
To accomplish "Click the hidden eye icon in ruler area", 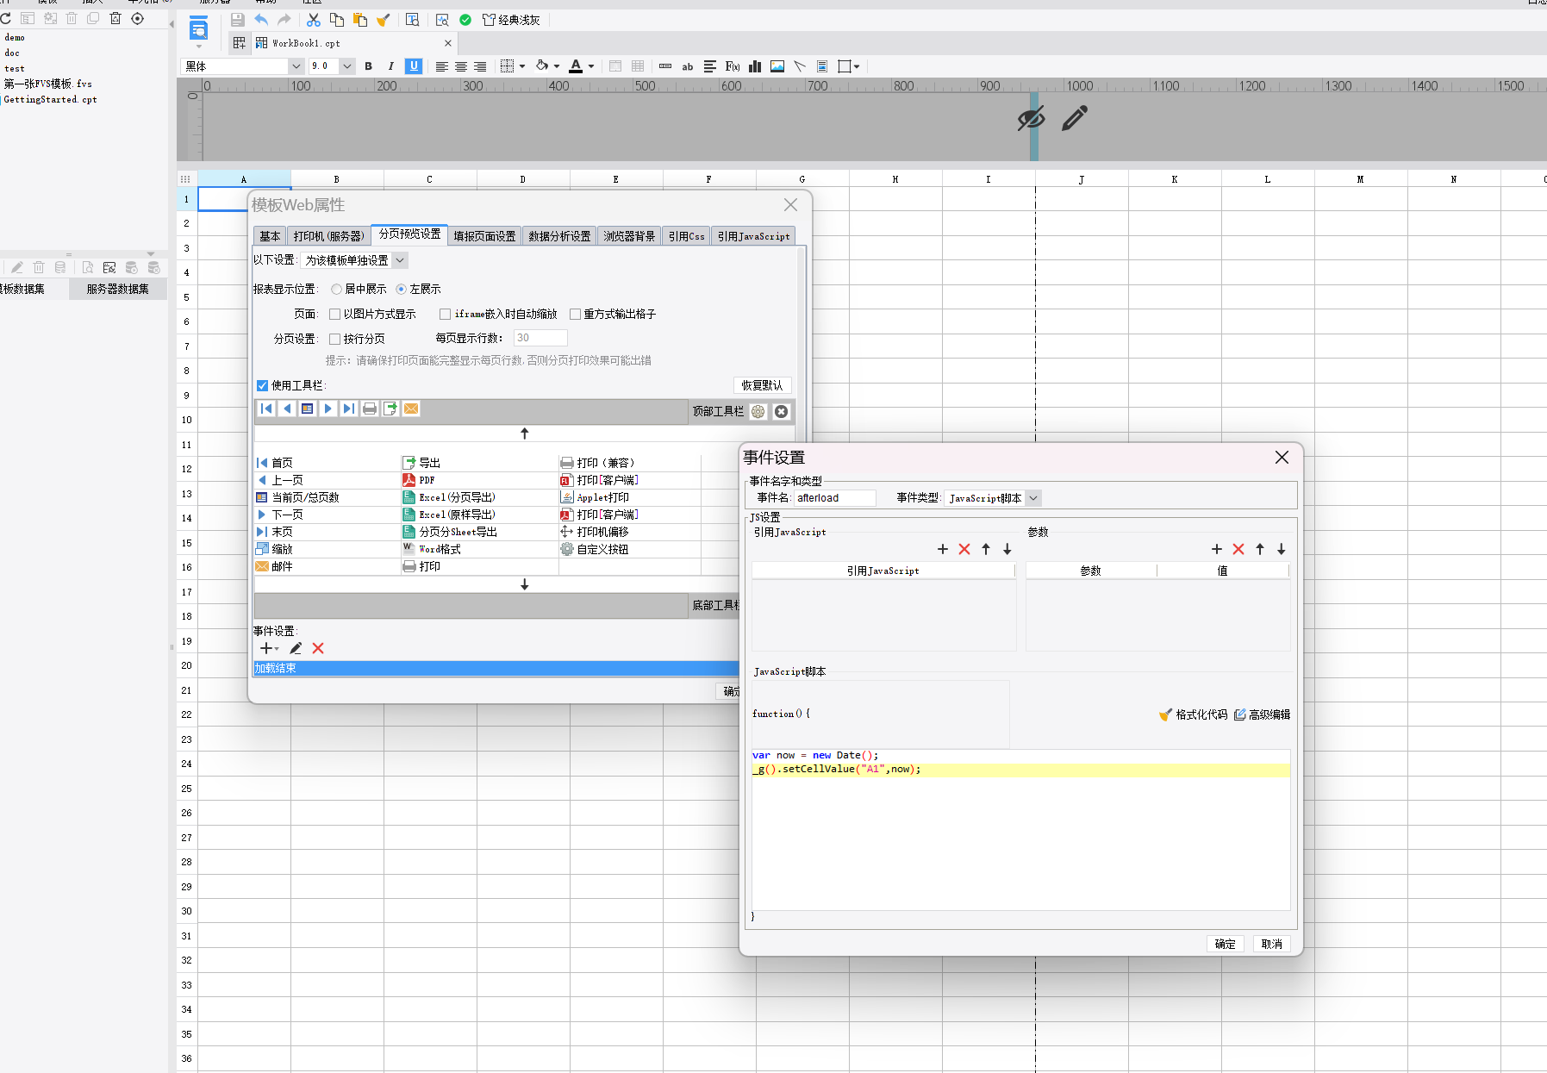I will coord(1031,119).
